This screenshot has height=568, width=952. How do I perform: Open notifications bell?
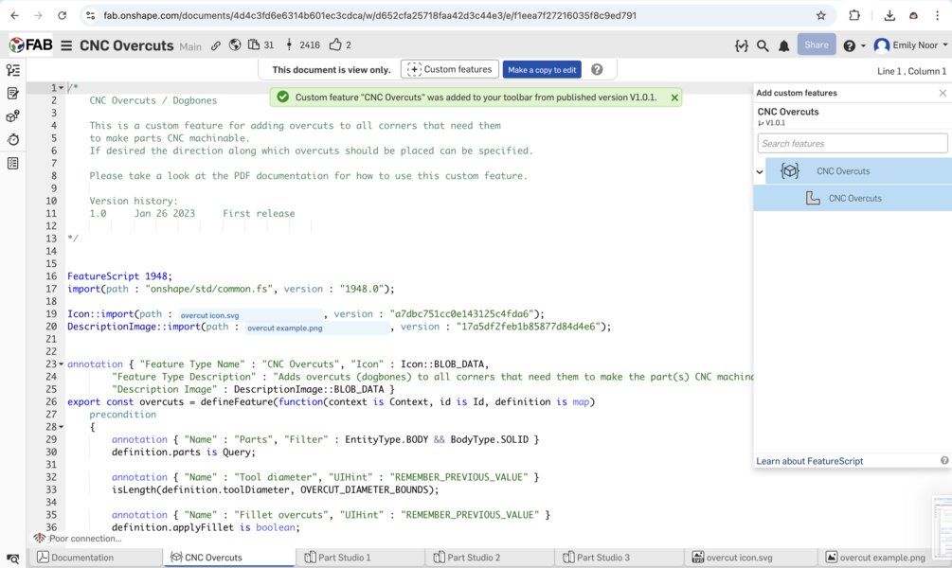tap(783, 45)
